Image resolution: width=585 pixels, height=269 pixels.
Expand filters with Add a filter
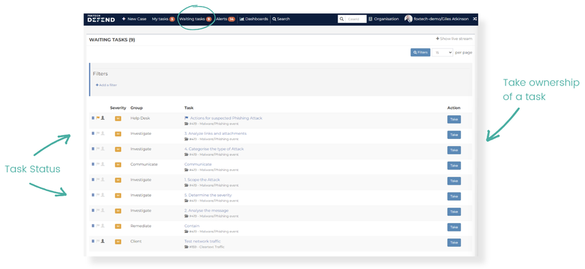click(106, 85)
